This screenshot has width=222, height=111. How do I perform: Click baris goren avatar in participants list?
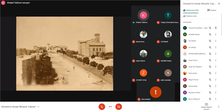(x=185, y=73)
